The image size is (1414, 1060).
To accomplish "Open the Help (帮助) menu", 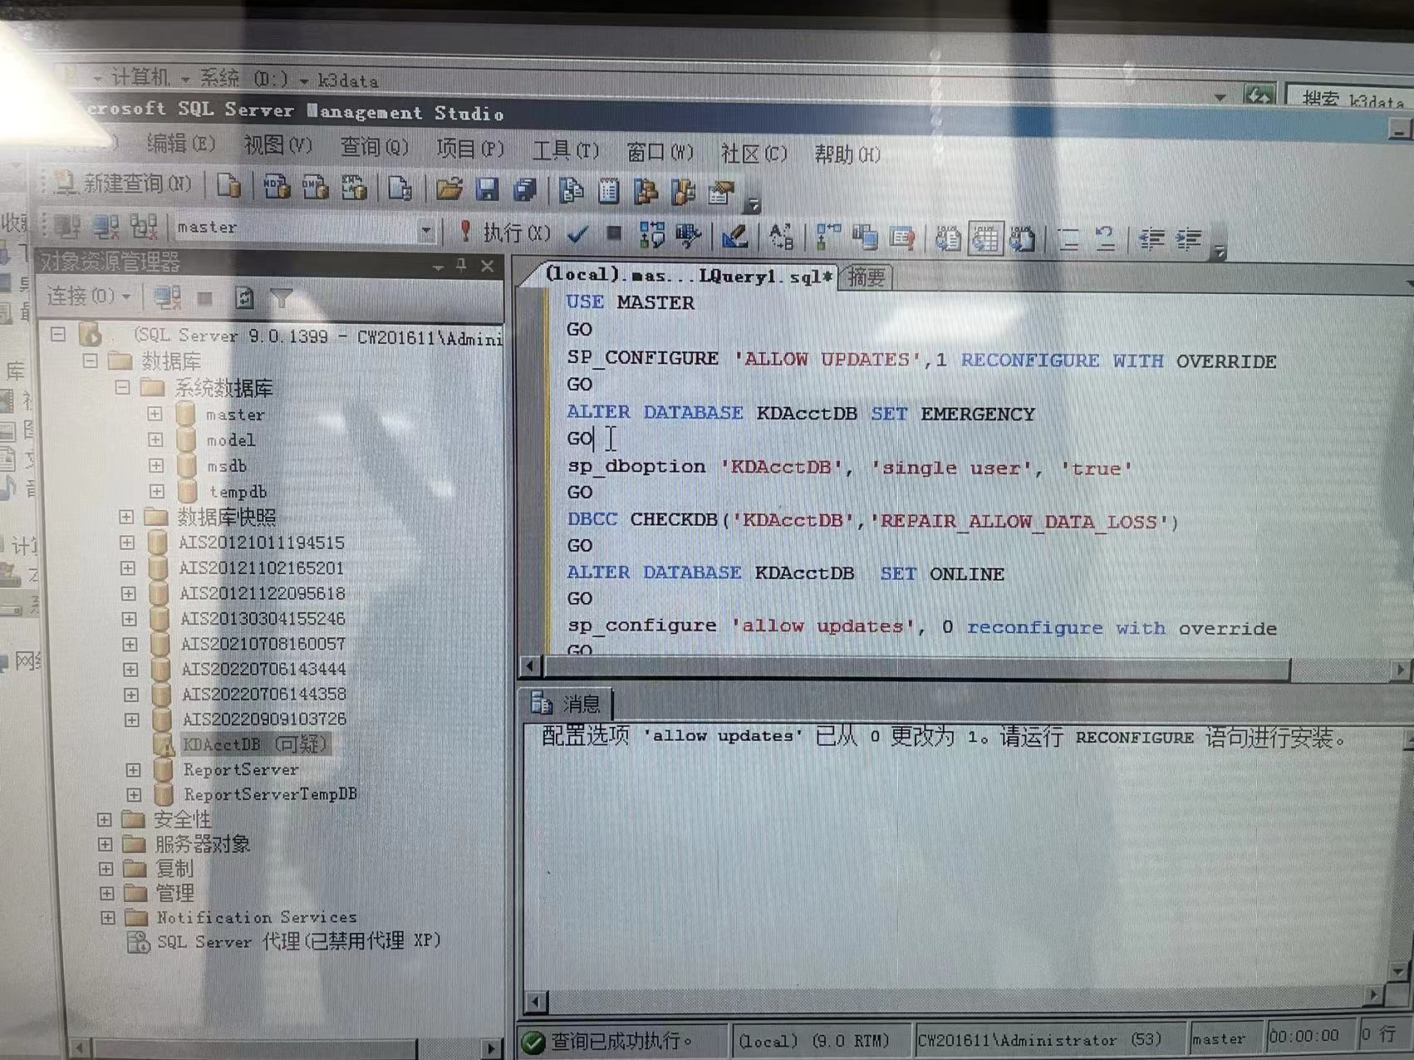I will tap(847, 155).
